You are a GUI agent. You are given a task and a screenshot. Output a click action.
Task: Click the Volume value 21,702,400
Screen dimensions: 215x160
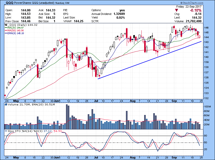[193, 21]
